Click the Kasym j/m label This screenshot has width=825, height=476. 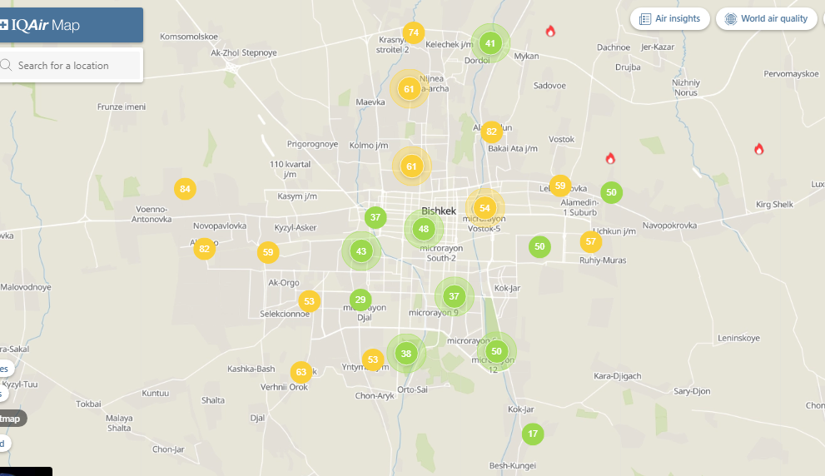point(297,196)
